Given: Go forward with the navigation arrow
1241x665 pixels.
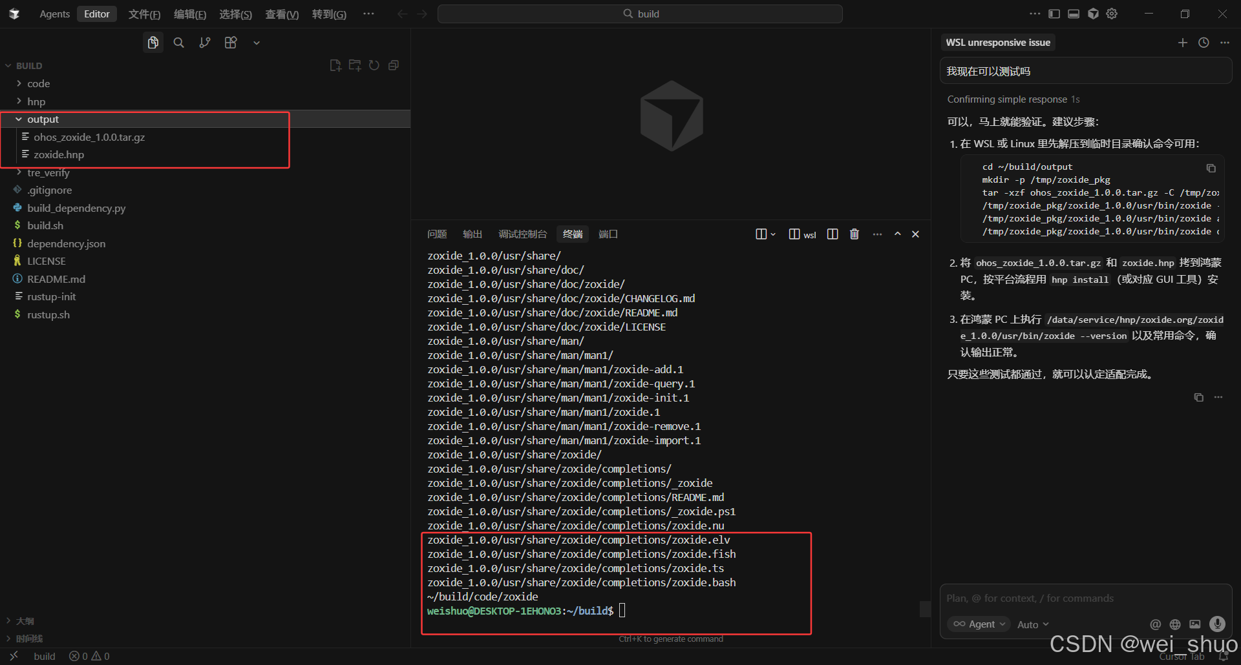Looking at the screenshot, I should tap(422, 14).
